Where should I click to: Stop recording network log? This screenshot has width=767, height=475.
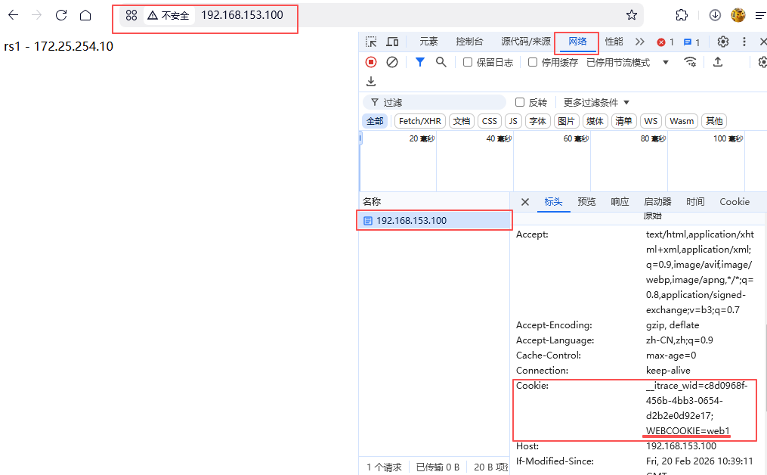click(x=371, y=62)
